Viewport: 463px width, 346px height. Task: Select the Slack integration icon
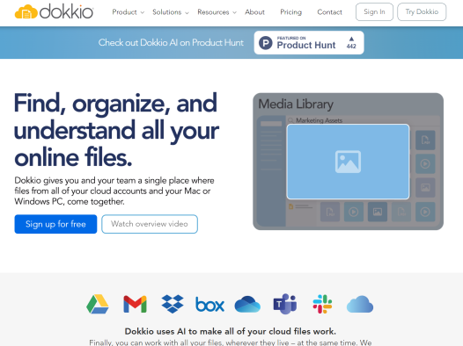coord(322,304)
